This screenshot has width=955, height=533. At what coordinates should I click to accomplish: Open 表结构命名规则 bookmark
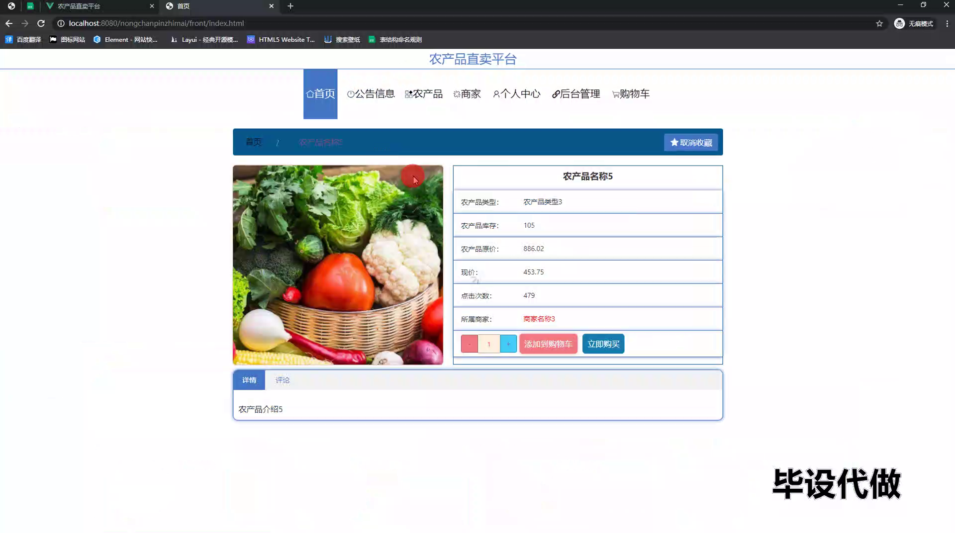[x=395, y=39]
